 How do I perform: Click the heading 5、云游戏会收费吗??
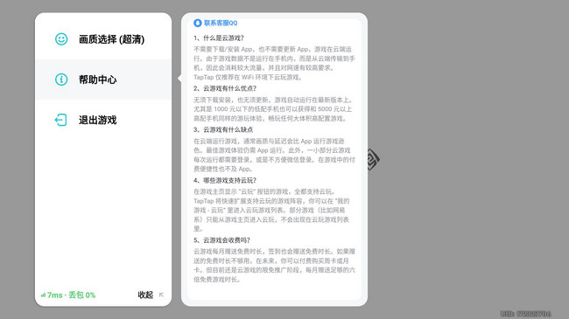click(x=221, y=240)
